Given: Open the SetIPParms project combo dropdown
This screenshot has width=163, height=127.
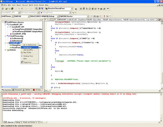Looking at the screenshot, I should point(12,16).
